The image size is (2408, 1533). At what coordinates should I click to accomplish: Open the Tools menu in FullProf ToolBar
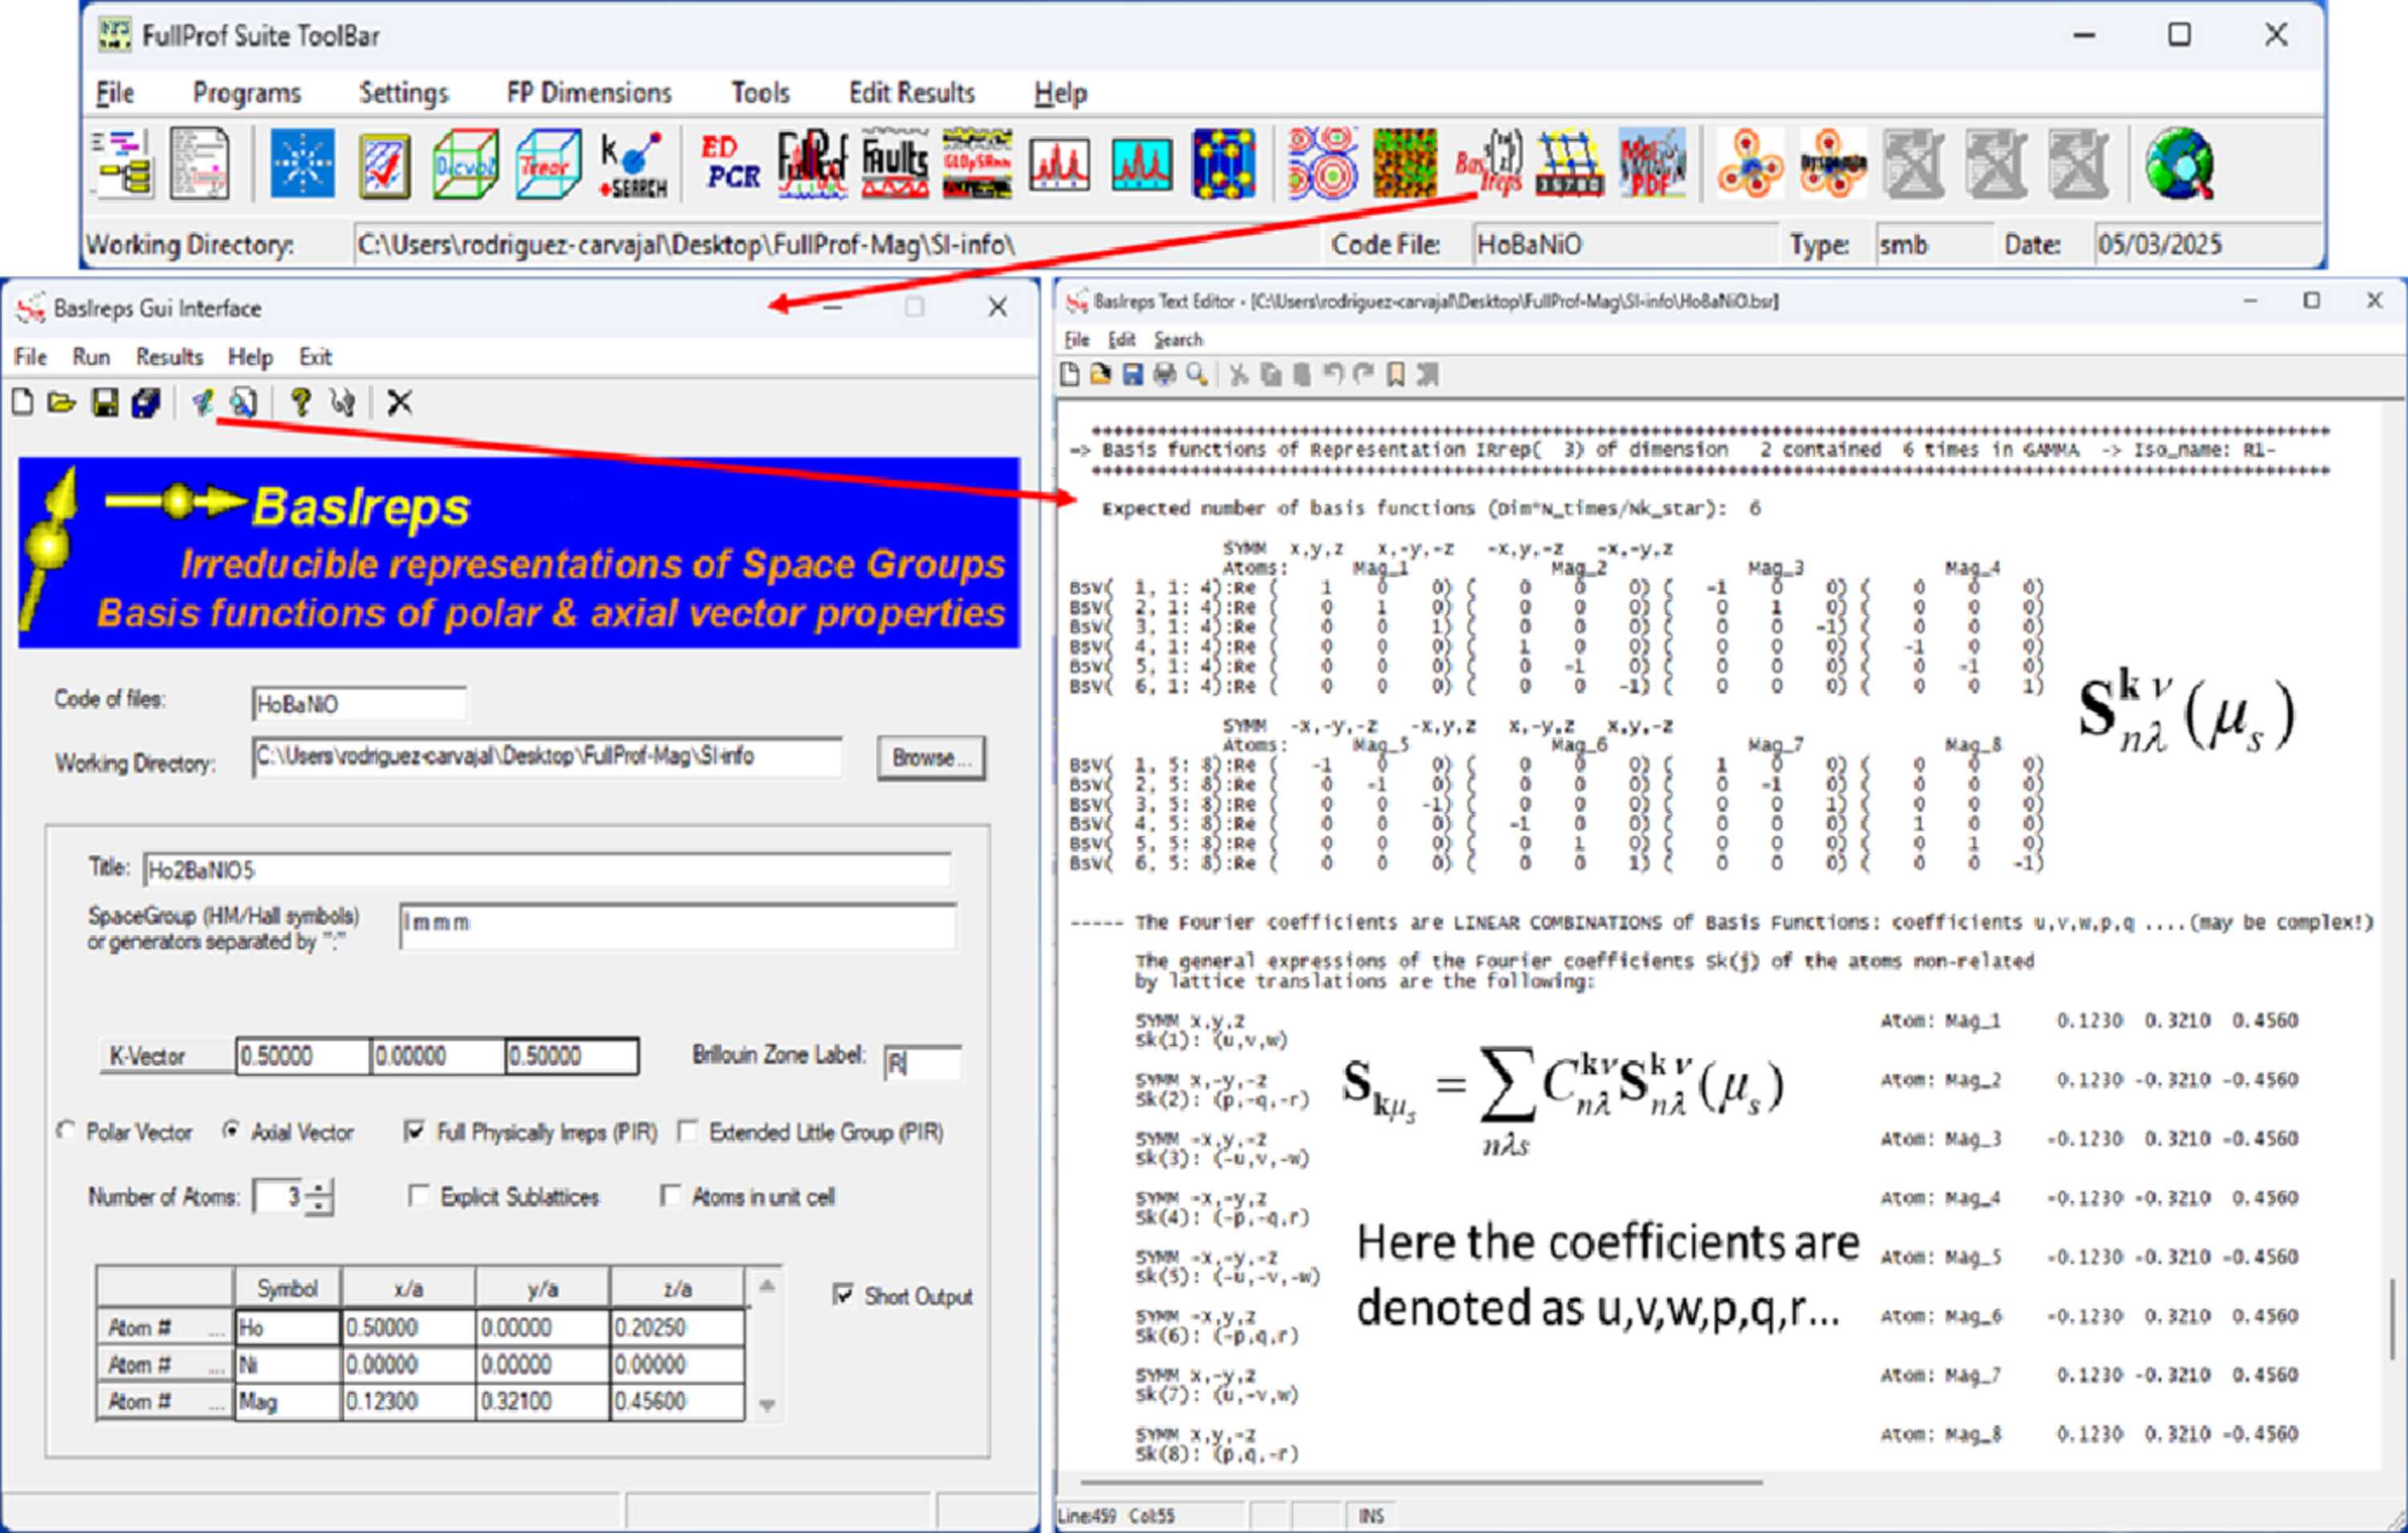(760, 93)
